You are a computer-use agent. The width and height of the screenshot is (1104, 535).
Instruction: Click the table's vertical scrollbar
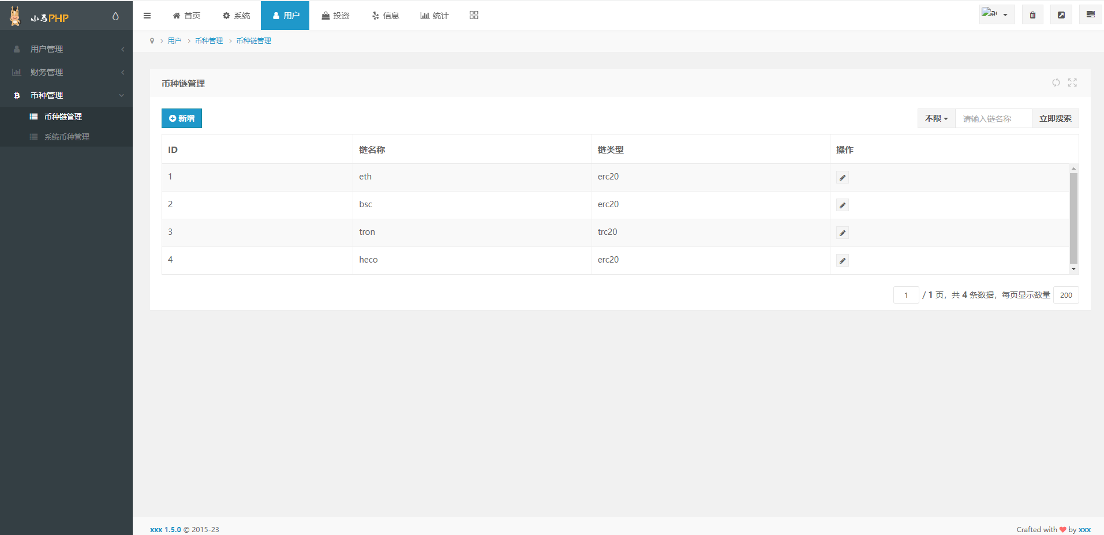pyautogui.click(x=1073, y=219)
